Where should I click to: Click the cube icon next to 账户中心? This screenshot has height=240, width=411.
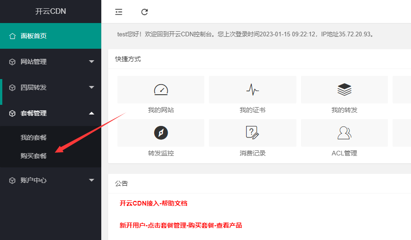pyautogui.click(x=12, y=180)
